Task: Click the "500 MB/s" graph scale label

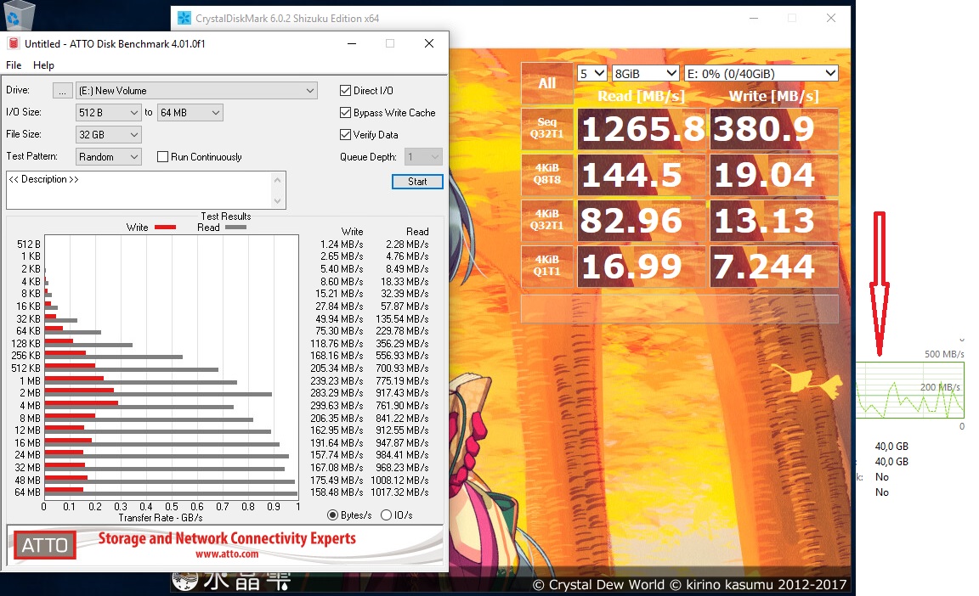Action: (944, 354)
